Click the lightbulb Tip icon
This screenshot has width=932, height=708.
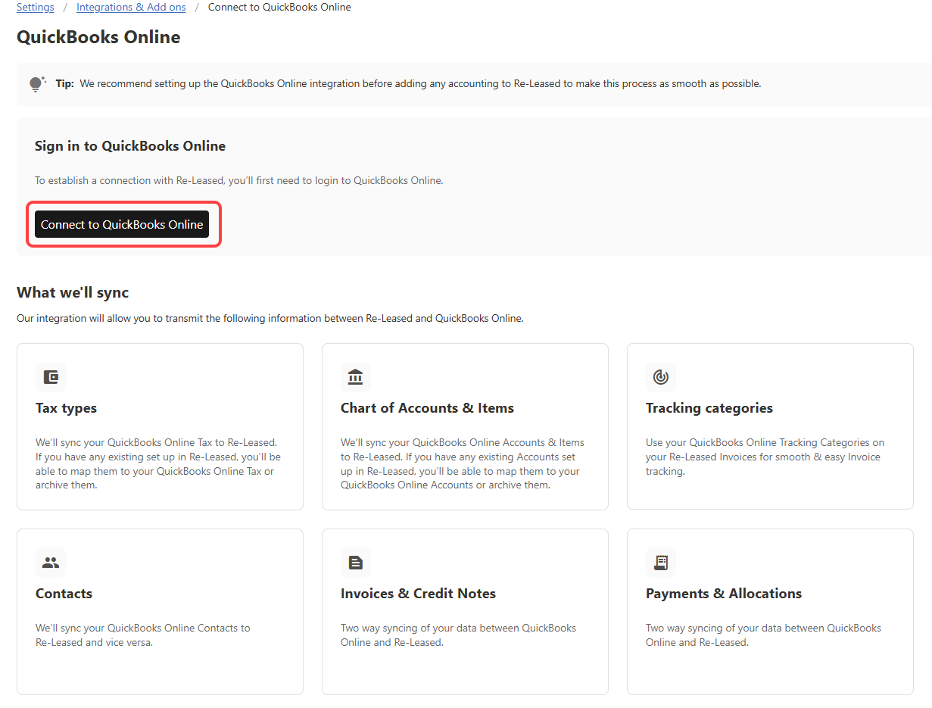[37, 84]
